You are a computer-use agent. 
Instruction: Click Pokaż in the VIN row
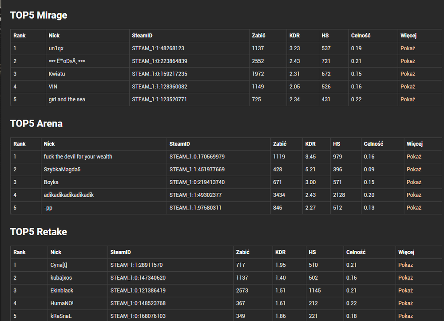408,87
